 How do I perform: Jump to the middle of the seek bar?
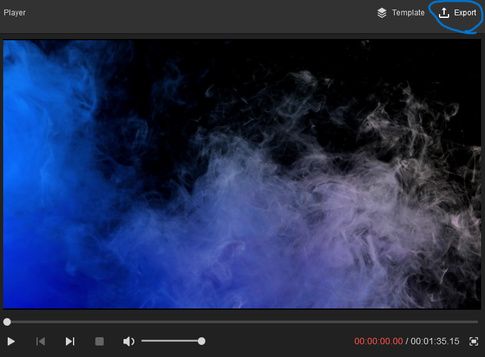pos(242,322)
